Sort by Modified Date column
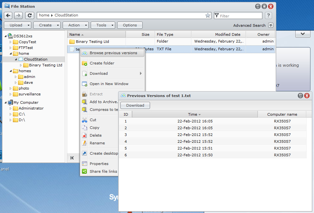314x213 pixels. click(x=218, y=34)
